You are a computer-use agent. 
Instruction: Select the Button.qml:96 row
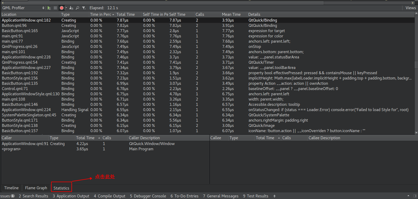[208, 26]
